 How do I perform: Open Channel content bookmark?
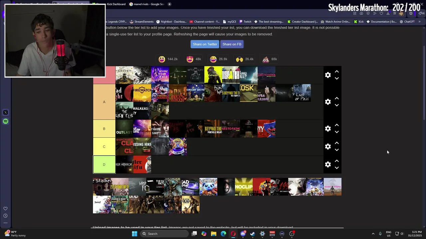coord(204,22)
